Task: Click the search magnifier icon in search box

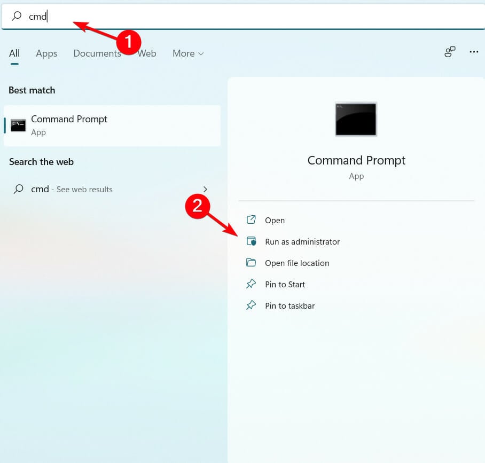Action: tap(17, 16)
